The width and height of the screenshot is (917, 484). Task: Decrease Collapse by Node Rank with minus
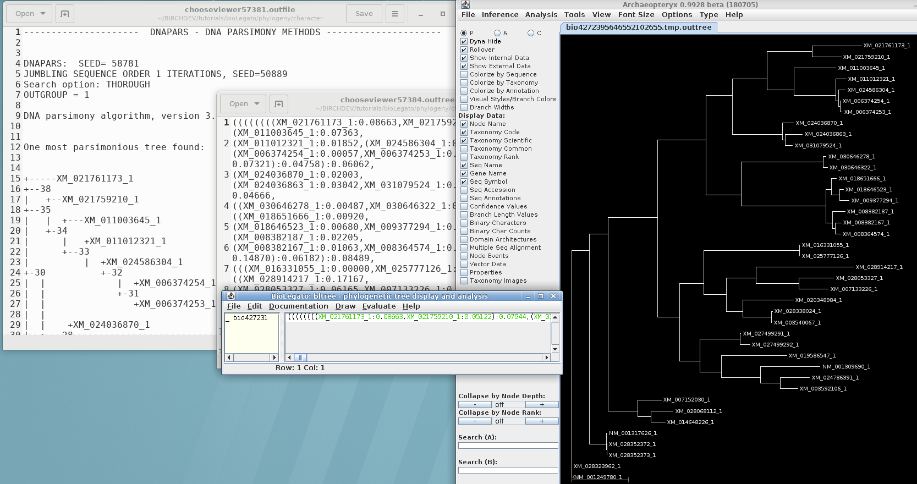pyautogui.click(x=475, y=421)
